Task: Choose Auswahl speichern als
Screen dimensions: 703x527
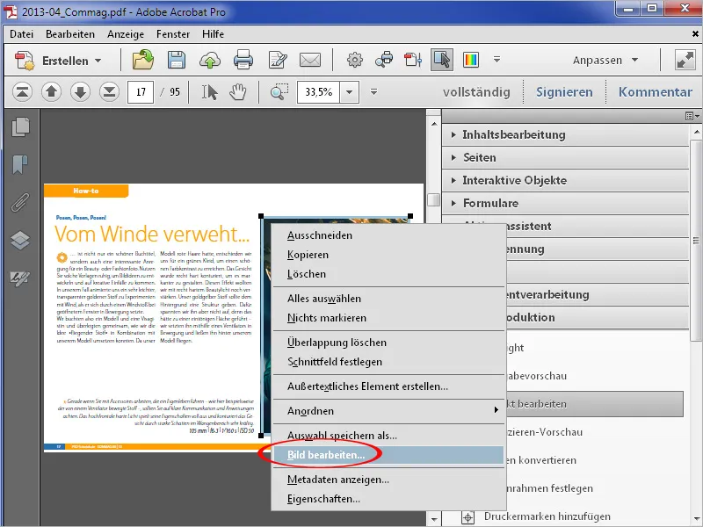Action: (388, 436)
